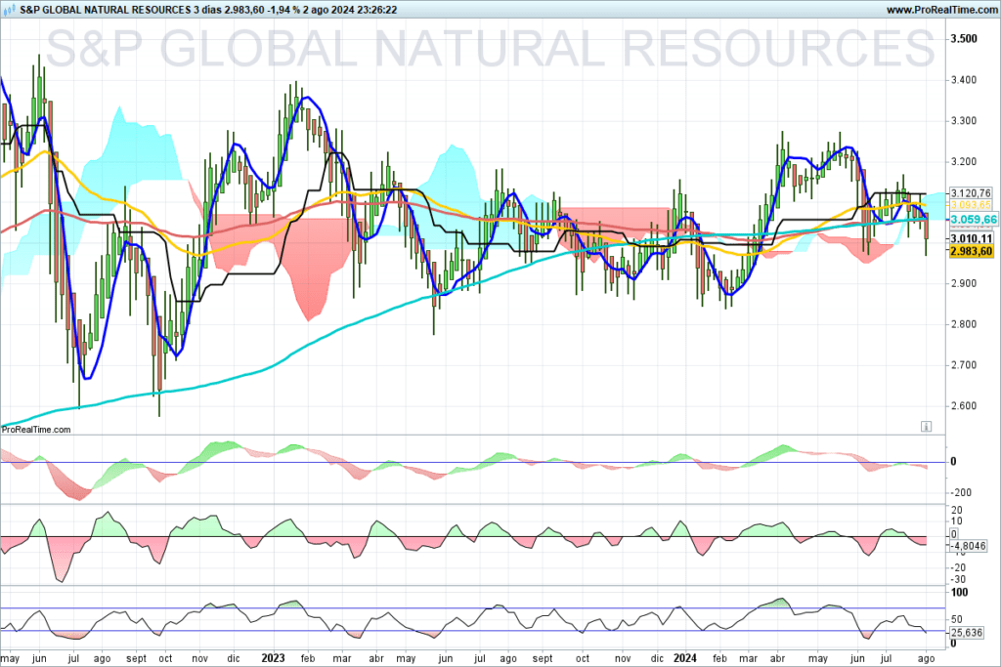Select the orange 3.093,65 price label
The width and height of the screenshot is (1001, 667).
(x=971, y=205)
